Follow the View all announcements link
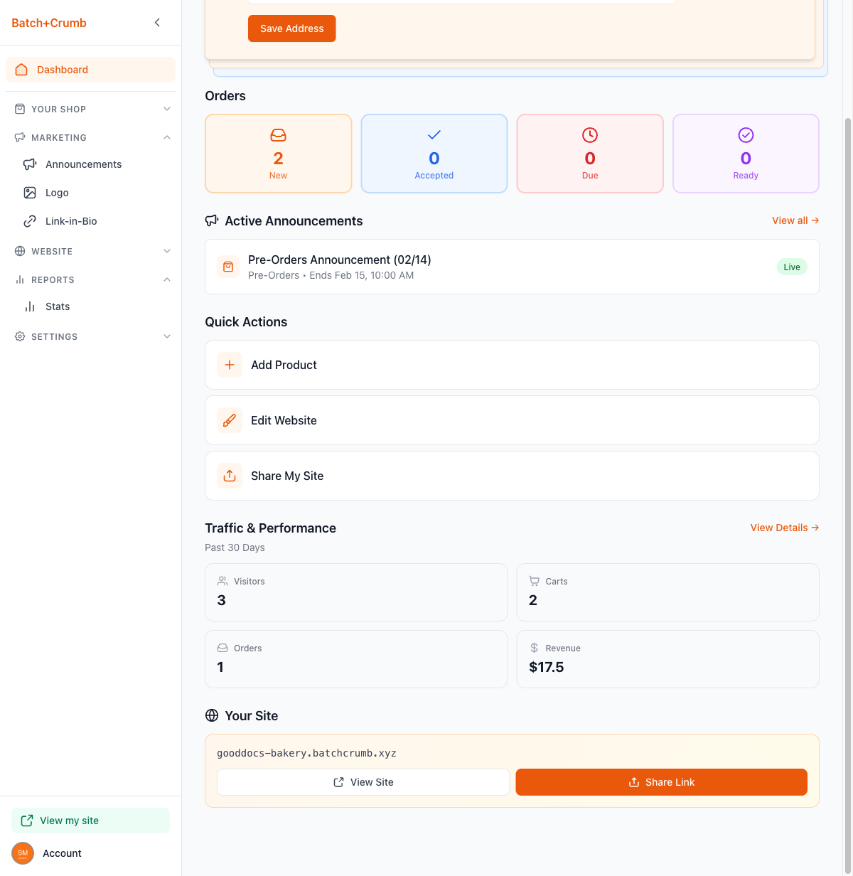The image size is (853, 876). (795, 220)
